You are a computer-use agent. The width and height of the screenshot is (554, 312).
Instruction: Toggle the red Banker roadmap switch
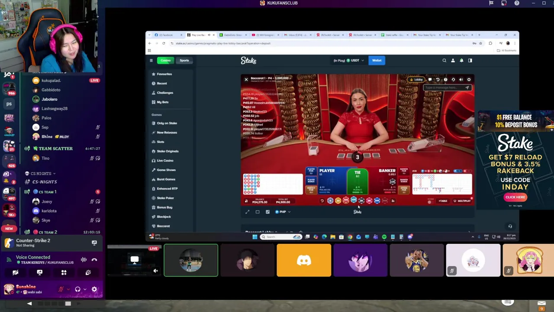[467, 171]
